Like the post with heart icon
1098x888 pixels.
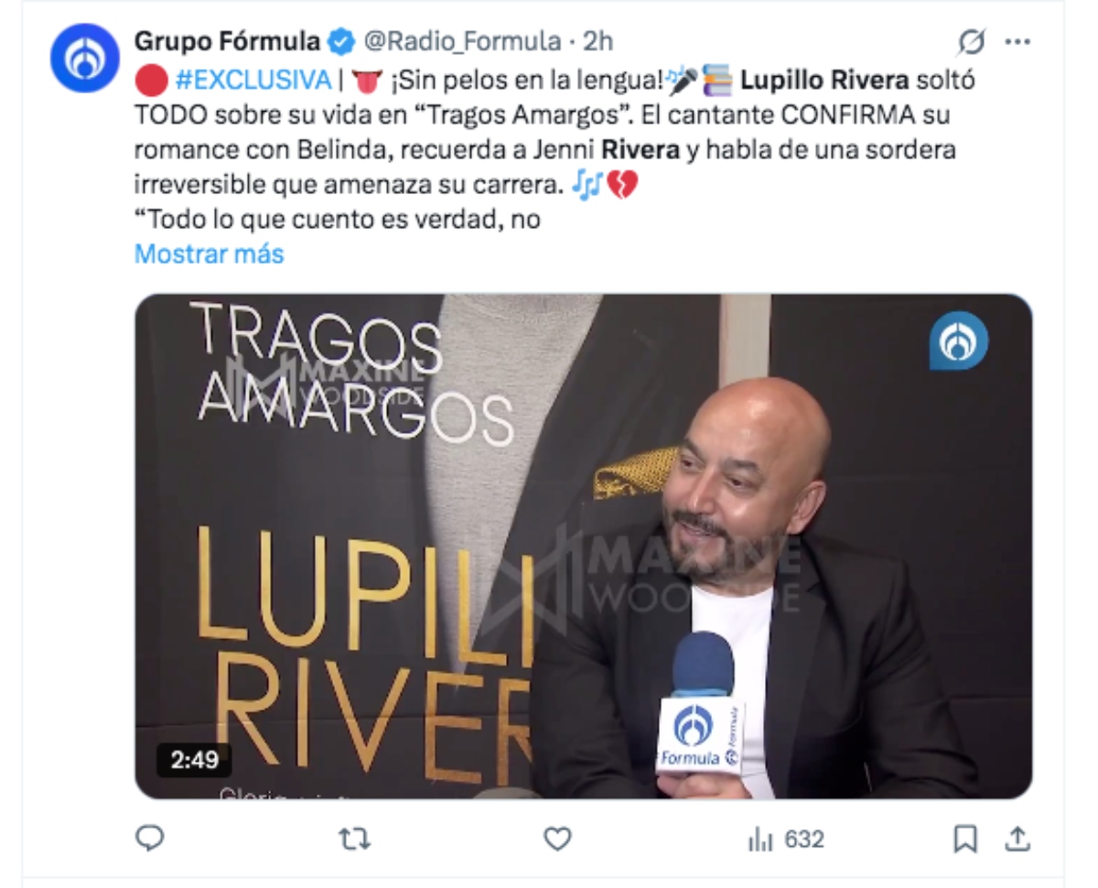(557, 839)
